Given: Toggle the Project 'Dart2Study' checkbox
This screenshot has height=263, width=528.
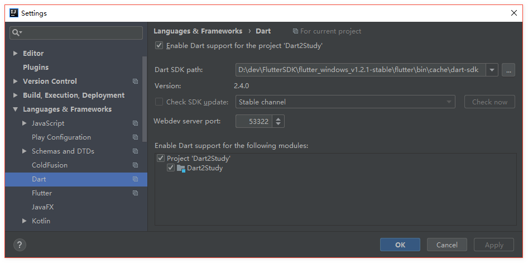Looking at the screenshot, I should [161, 158].
